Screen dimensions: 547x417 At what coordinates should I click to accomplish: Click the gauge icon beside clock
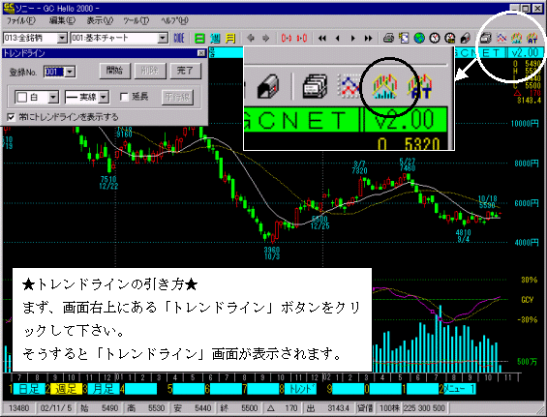click(x=450, y=38)
